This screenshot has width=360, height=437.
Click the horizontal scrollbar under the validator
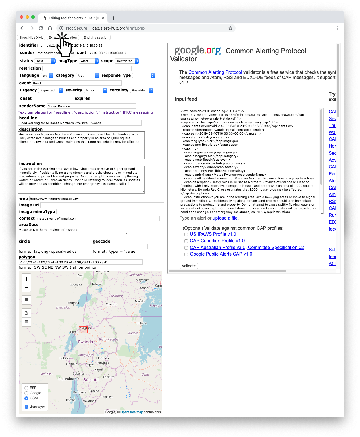click(227, 271)
